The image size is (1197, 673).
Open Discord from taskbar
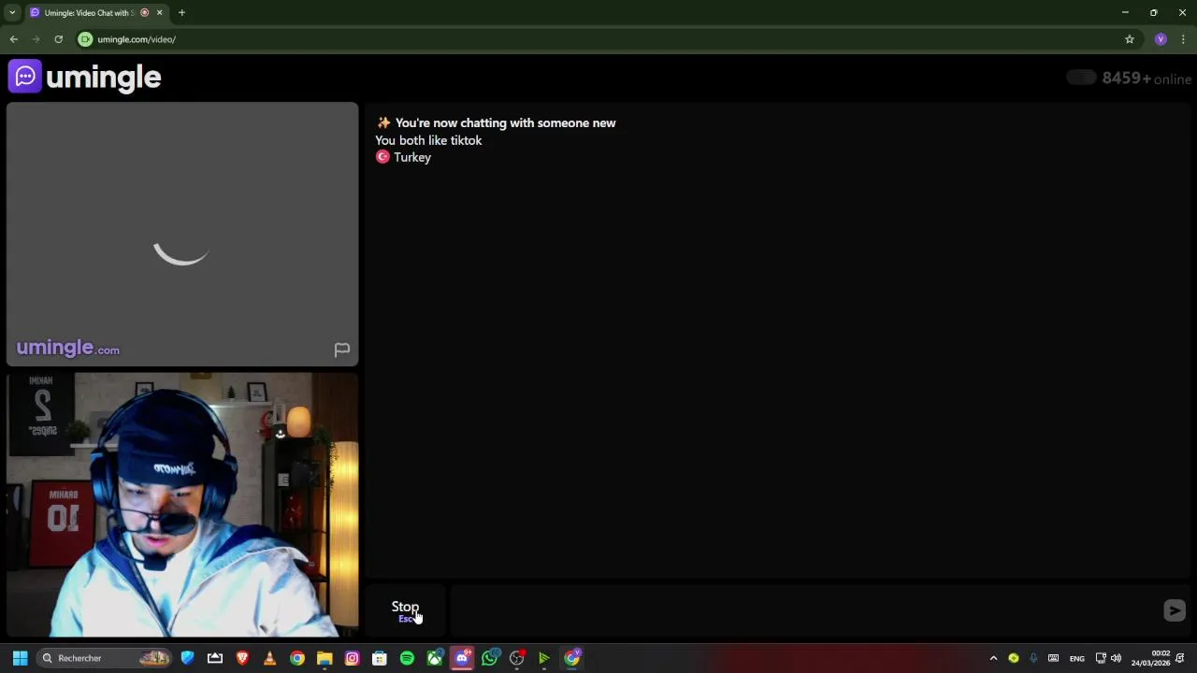pyautogui.click(x=462, y=658)
